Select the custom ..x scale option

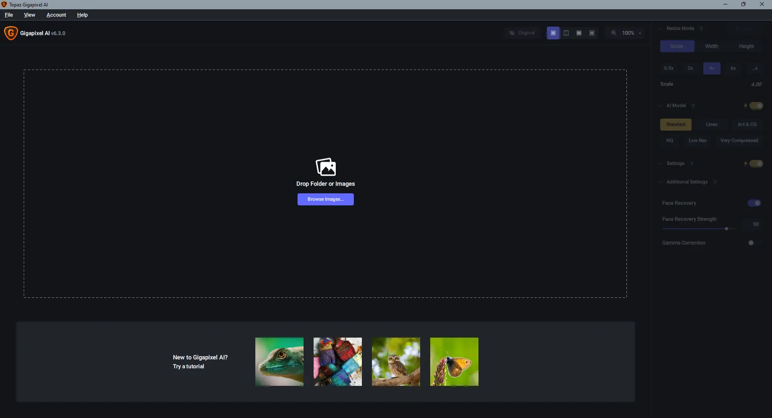[754, 68]
